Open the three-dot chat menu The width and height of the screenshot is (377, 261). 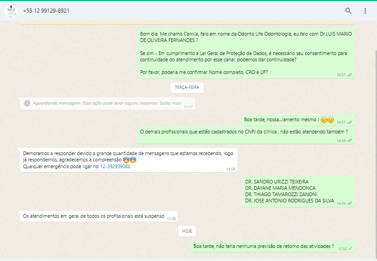click(x=365, y=11)
